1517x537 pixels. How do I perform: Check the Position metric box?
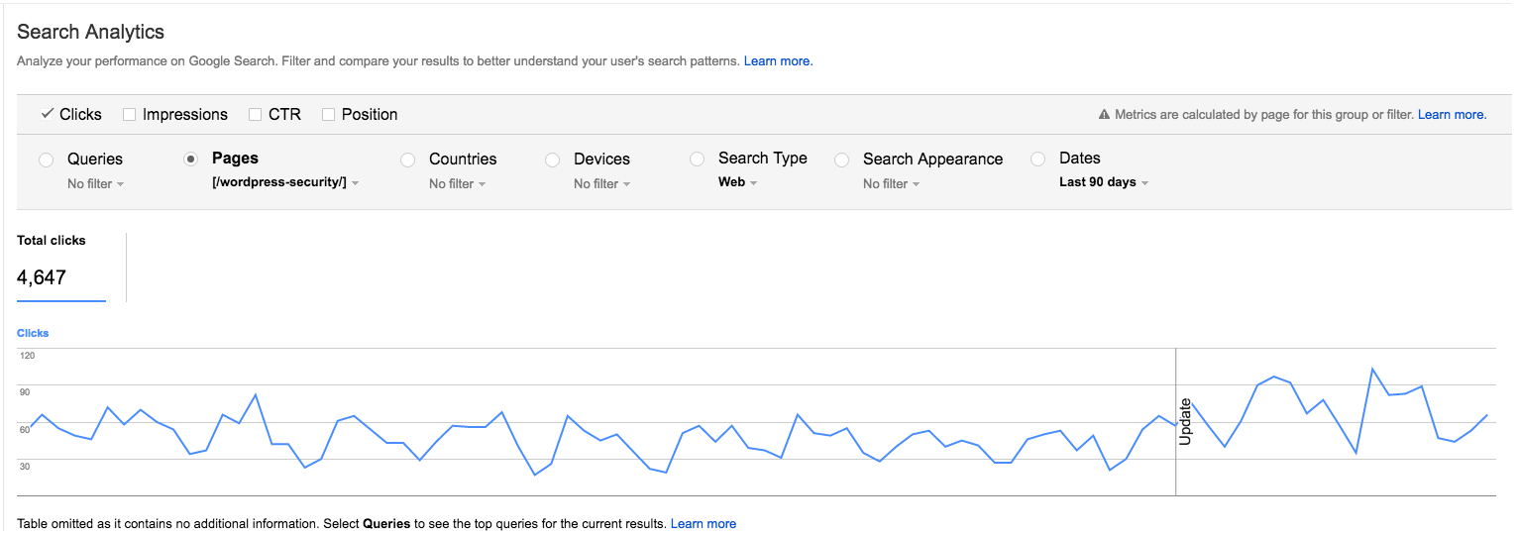coord(328,115)
